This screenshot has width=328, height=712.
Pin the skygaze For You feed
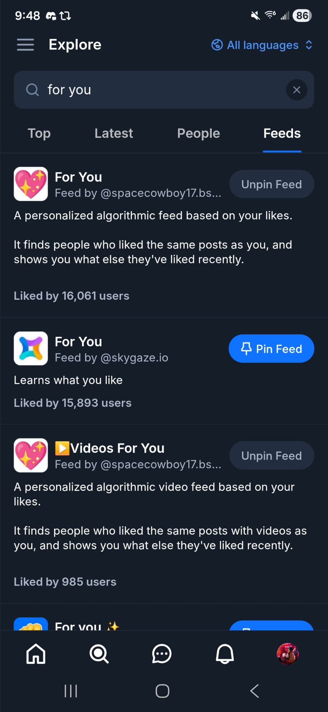(x=271, y=349)
